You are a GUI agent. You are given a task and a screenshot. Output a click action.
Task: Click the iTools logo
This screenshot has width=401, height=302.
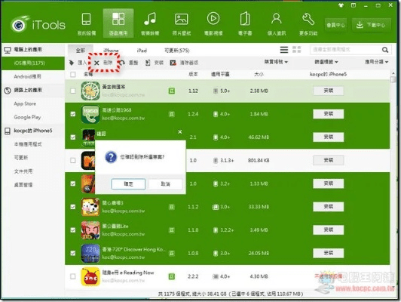38,25
